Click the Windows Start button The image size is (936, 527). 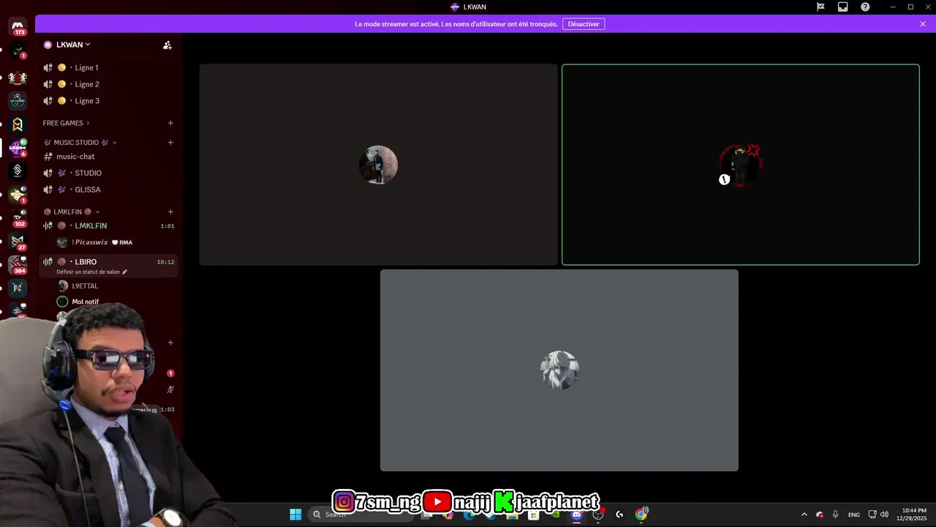tap(295, 515)
